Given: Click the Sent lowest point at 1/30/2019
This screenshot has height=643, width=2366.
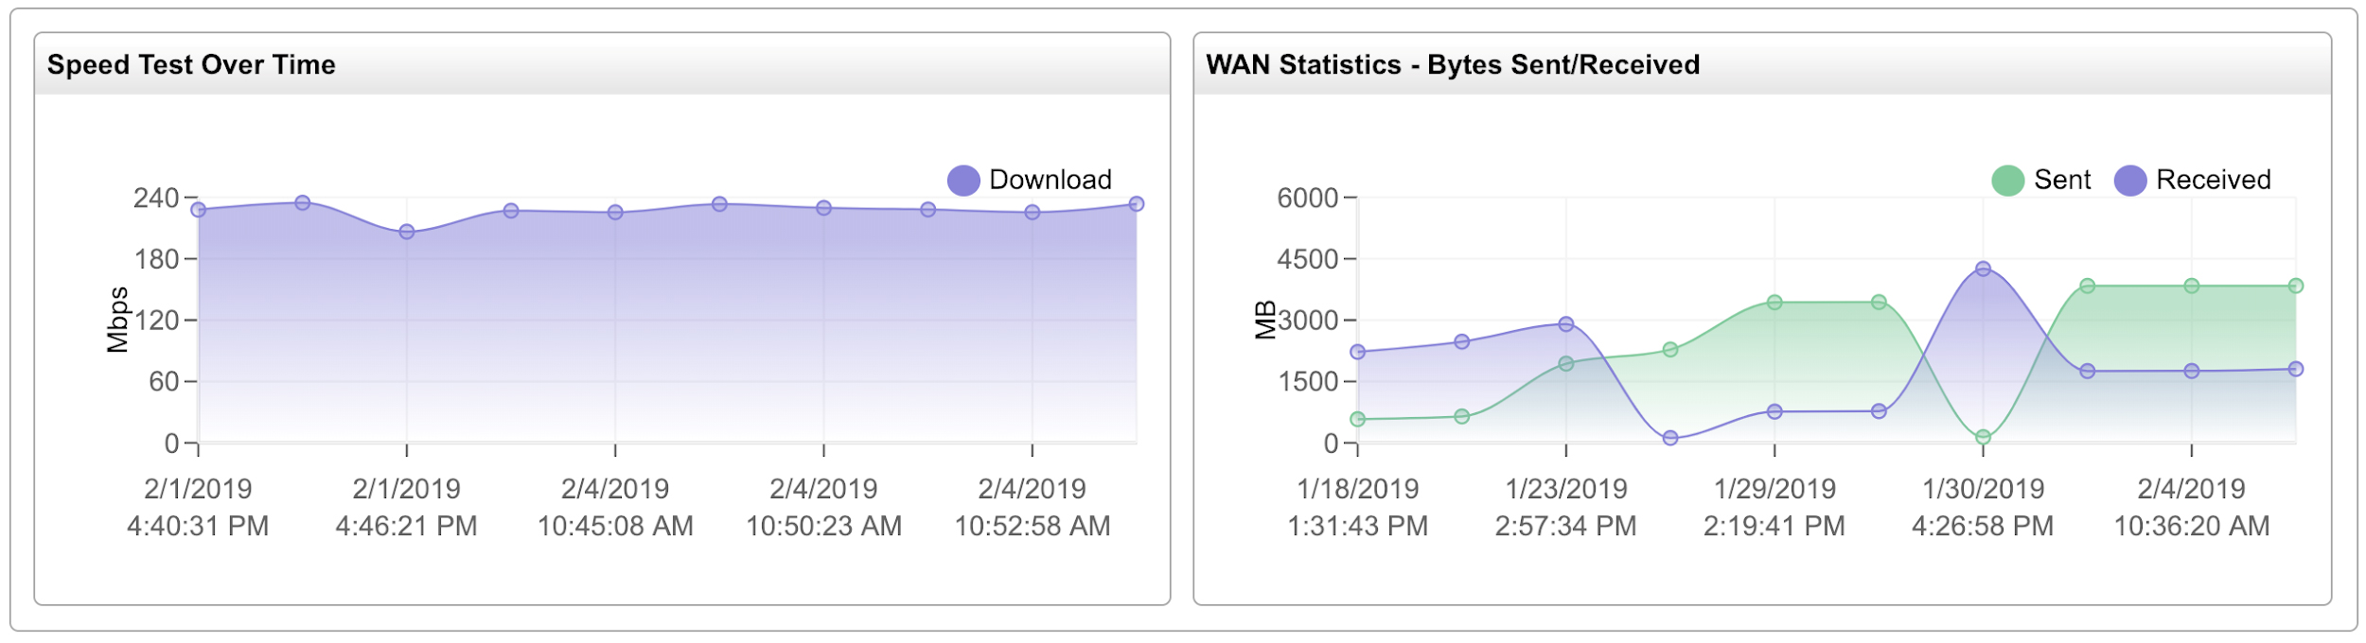Looking at the screenshot, I should pyautogui.click(x=1983, y=437).
